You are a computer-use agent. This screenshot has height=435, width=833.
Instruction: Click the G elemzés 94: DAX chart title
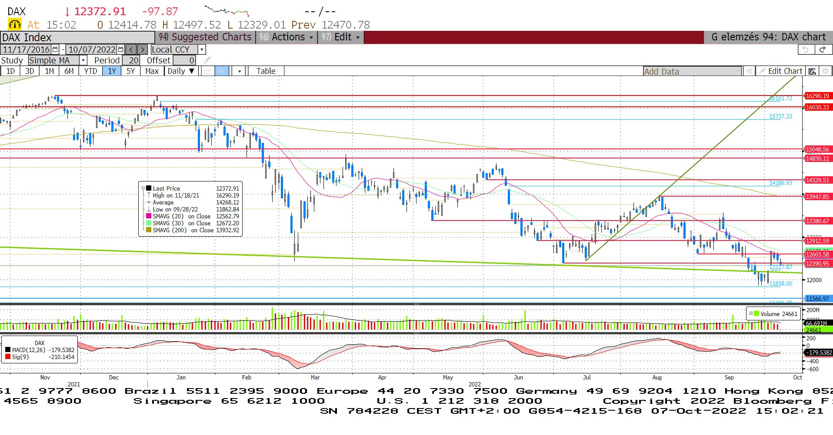click(x=768, y=37)
